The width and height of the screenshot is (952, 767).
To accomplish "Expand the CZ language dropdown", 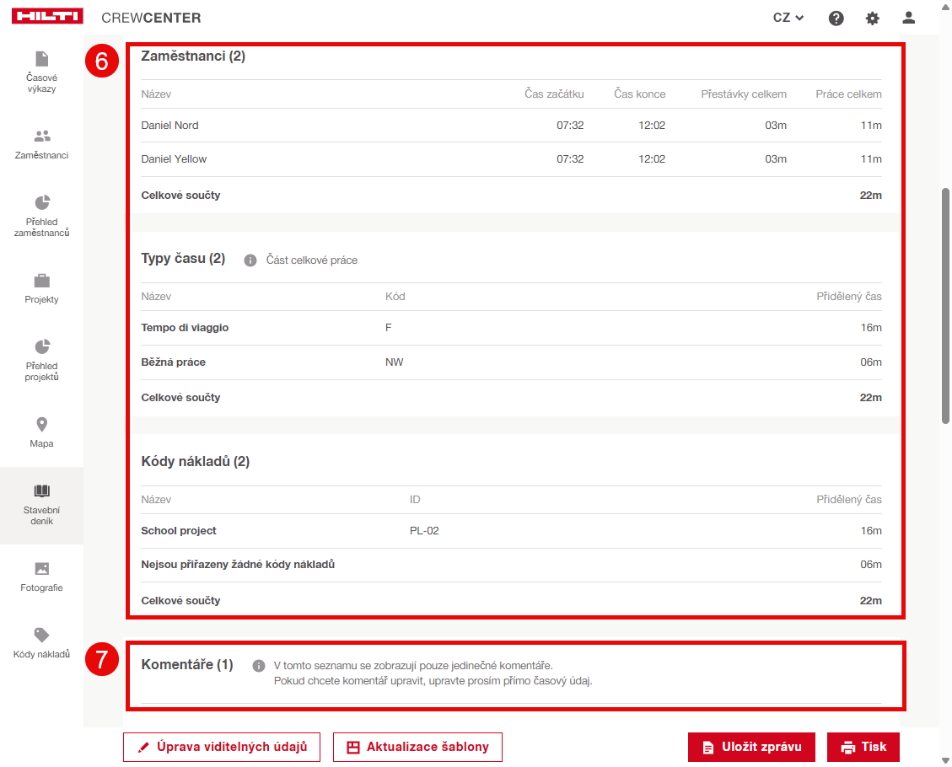I will click(788, 18).
